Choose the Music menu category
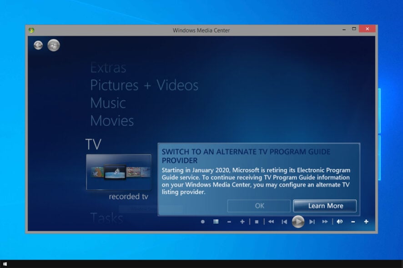Image resolution: width=403 pixels, height=268 pixels. (108, 103)
